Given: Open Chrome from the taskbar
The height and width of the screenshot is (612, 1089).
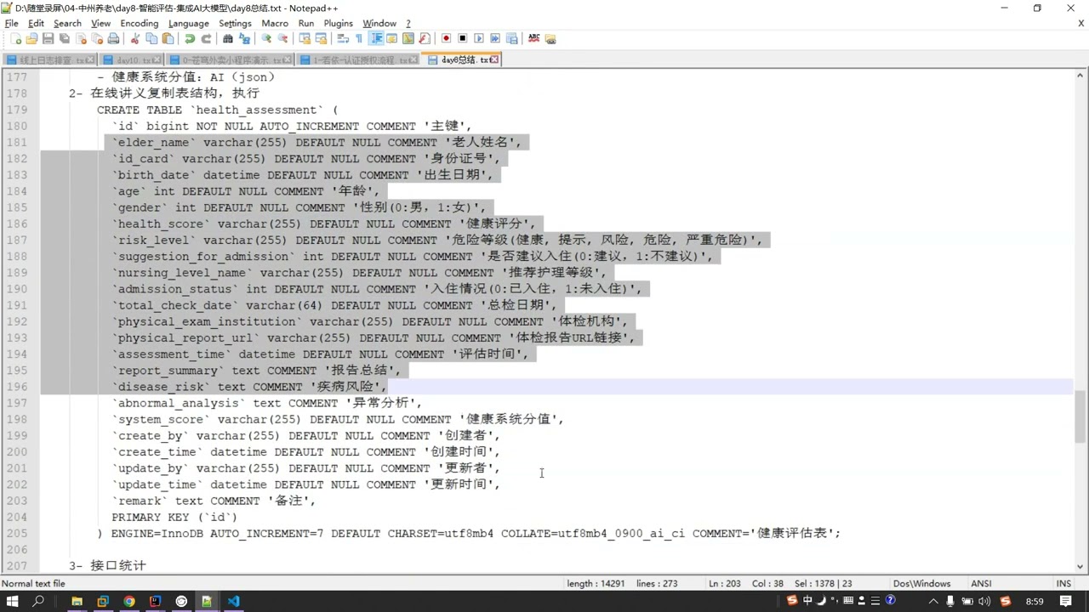Looking at the screenshot, I should [128, 601].
